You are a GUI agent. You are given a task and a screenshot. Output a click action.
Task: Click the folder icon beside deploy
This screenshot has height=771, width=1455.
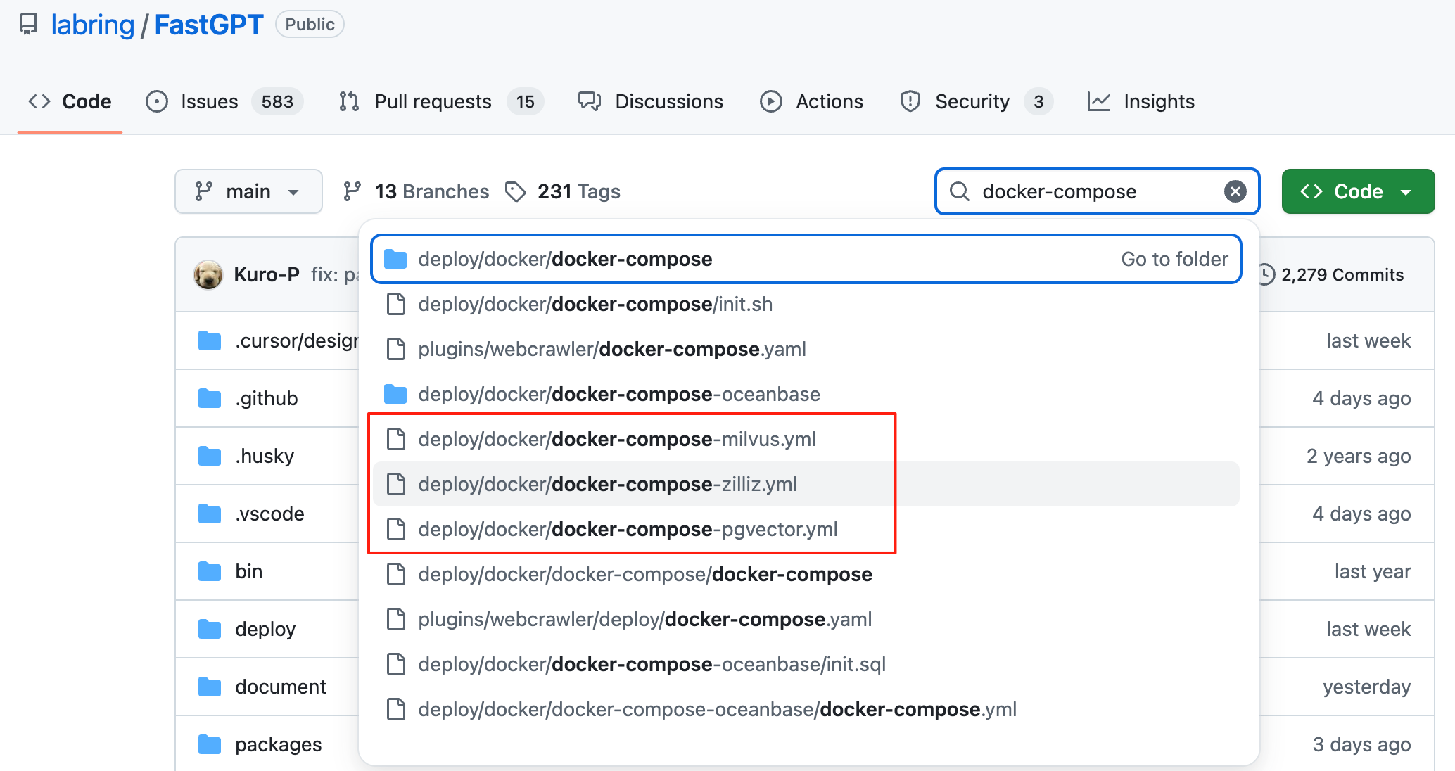[210, 629]
